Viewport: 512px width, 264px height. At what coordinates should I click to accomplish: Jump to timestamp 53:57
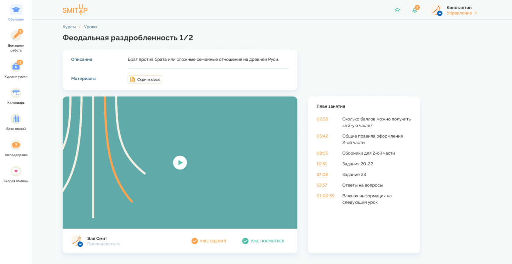[322, 185]
